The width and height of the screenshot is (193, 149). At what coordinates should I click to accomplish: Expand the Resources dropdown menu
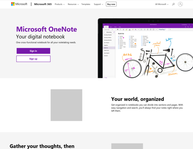pos(73,4)
